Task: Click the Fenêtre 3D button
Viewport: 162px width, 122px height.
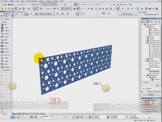Action: (x=66, y=8)
